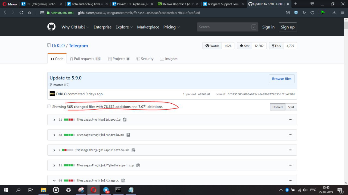Close the TSF (telegram) Trello tab
This screenshot has width=348, height=195.
tap(61, 4)
